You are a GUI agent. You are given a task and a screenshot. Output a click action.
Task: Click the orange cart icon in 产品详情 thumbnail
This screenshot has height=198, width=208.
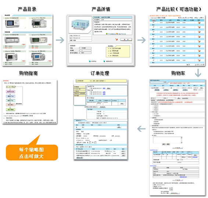(116, 39)
